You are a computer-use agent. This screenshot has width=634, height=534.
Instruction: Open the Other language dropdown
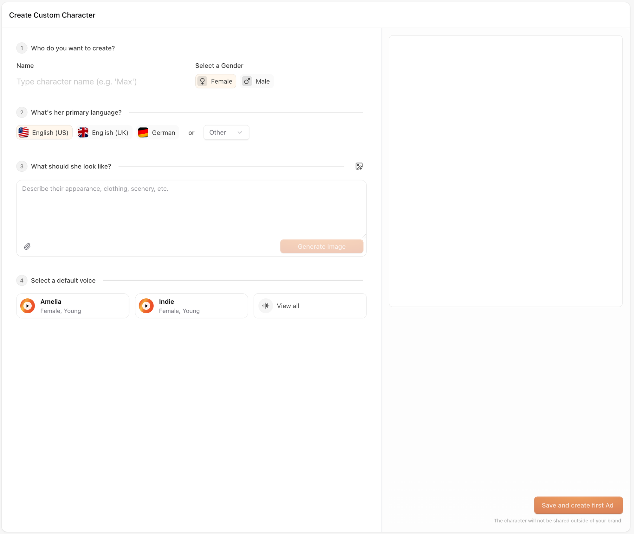pyautogui.click(x=222, y=132)
